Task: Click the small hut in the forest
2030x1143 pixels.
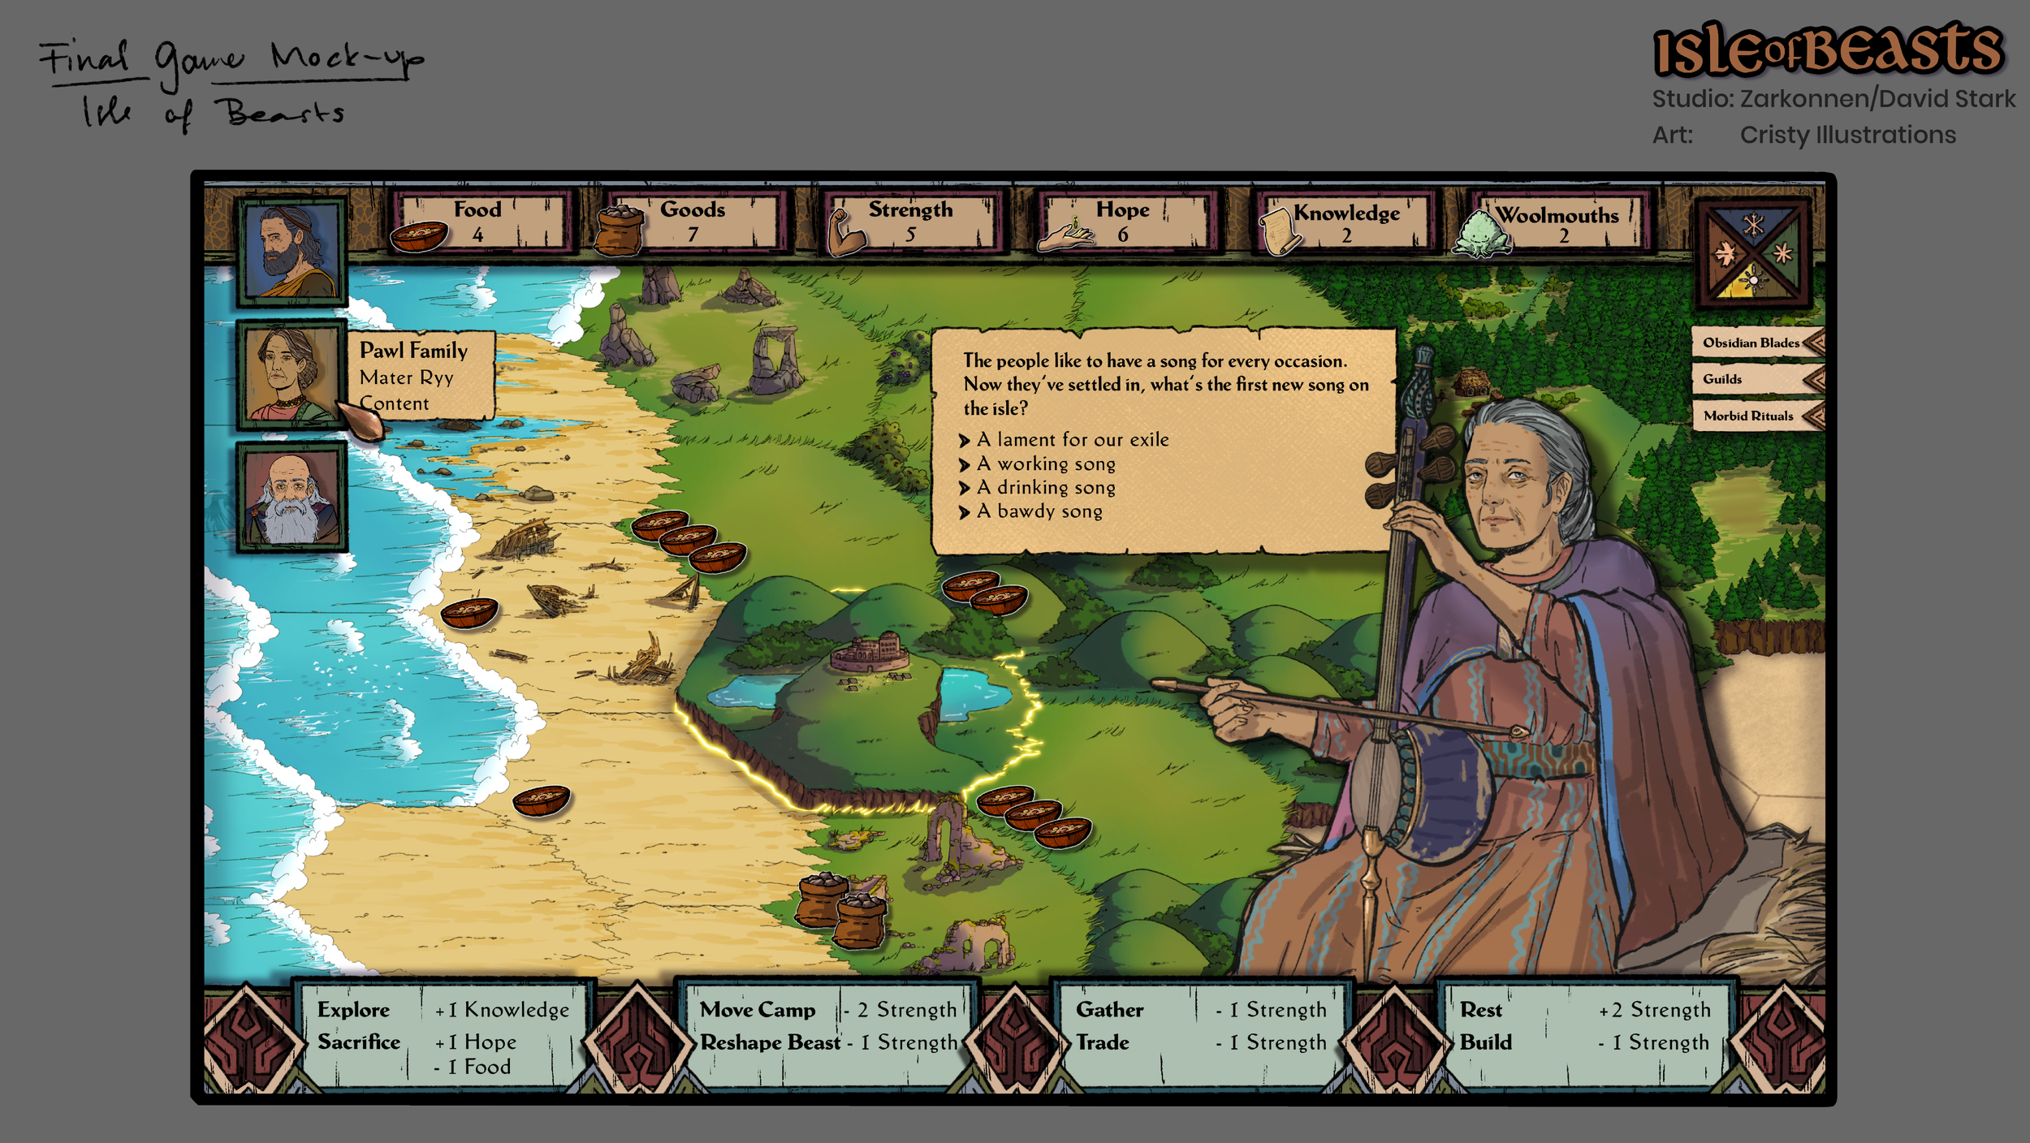Action: coord(1471,382)
